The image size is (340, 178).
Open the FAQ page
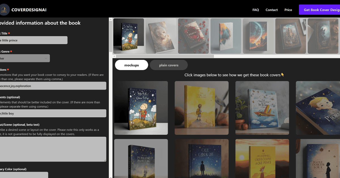click(x=256, y=10)
